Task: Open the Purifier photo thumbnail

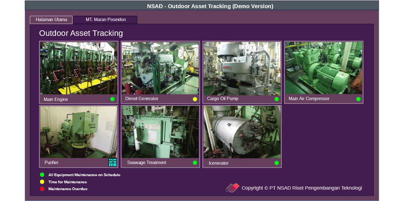Action: pos(79,132)
